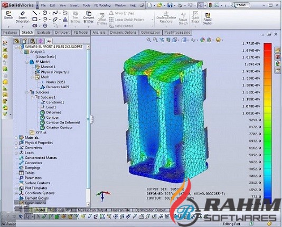Open the File menu
The image size is (282, 227).
coord(43,5)
